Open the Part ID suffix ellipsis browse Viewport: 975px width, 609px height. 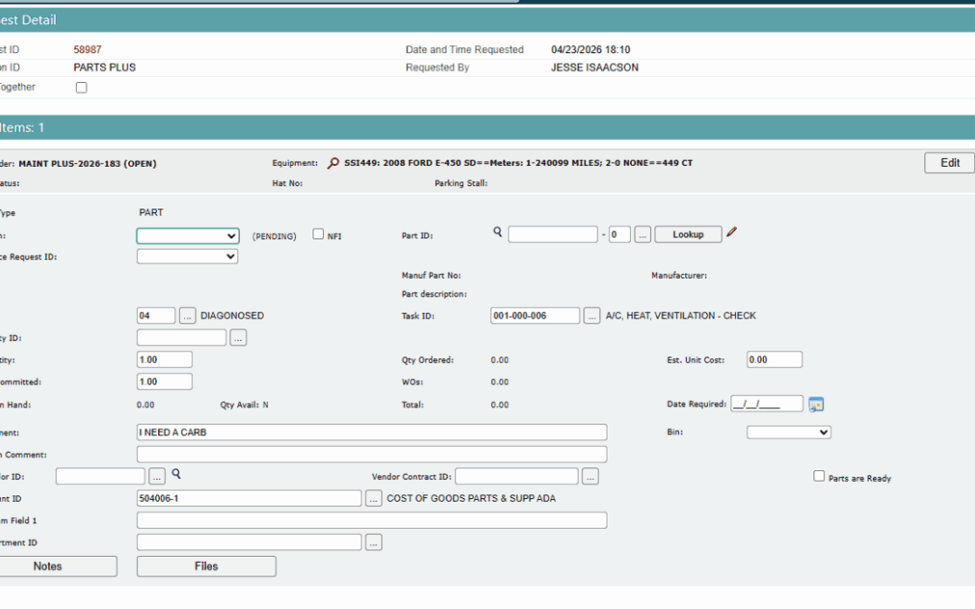[643, 235]
